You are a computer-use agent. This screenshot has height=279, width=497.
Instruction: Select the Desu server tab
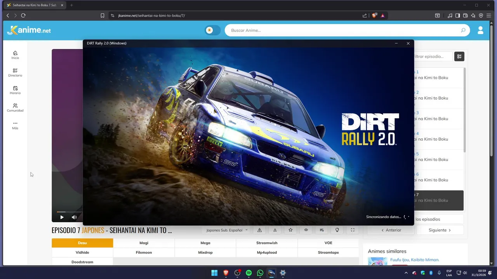tap(82, 243)
